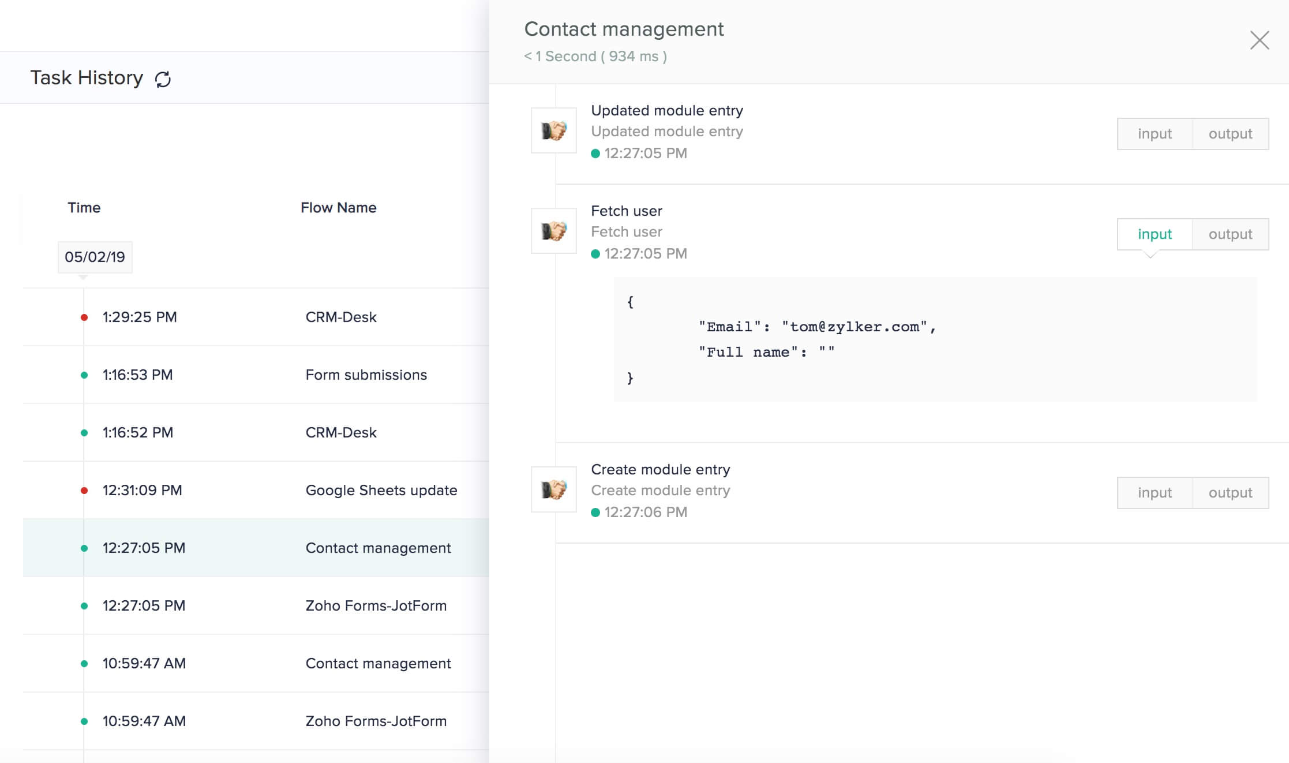Click the output button for Fetch user step
Viewport: 1289px width, 763px height.
[1229, 234]
